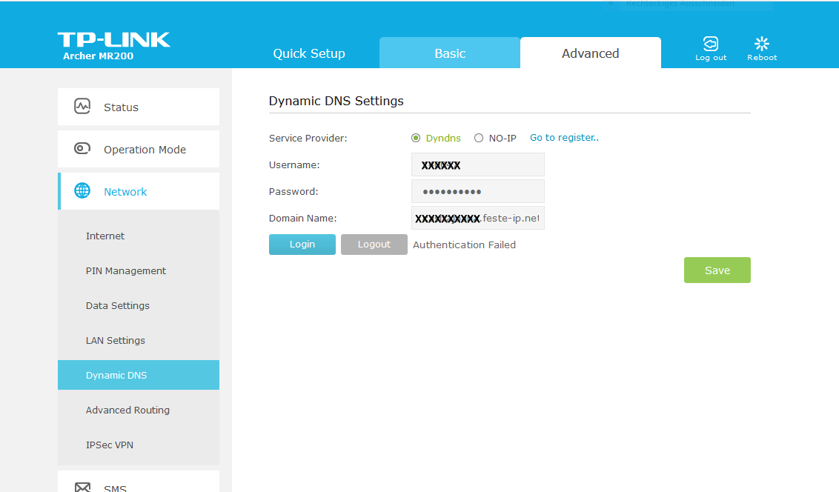This screenshot has width=839, height=492.
Task: Click the Username input field
Action: point(477,165)
